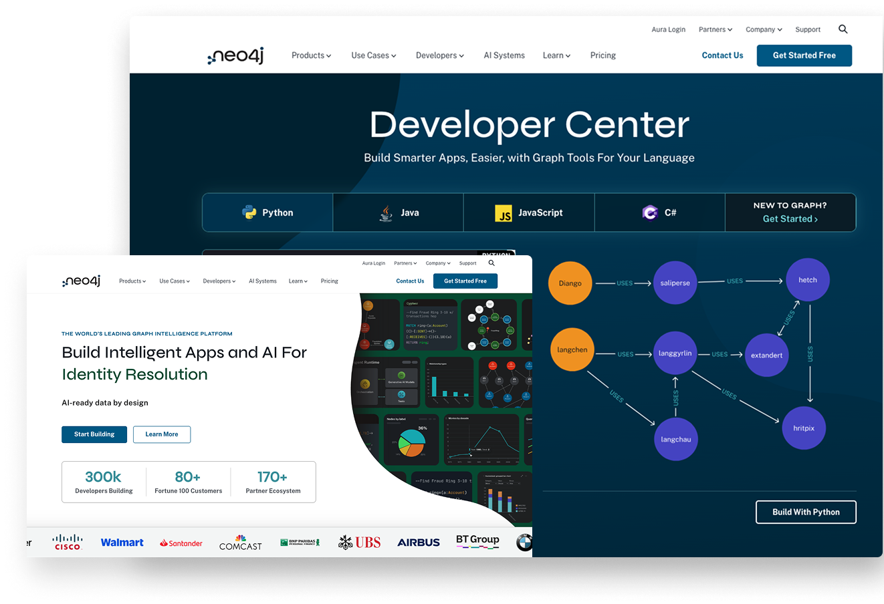Image resolution: width=884 pixels, height=604 pixels.
Task: Click the Build With Python button
Action: pyautogui.click(x=806, y=512)
